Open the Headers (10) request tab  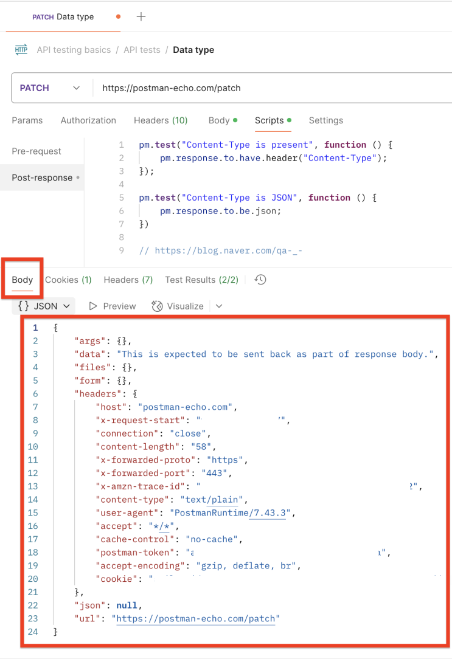[x=161, y=120]
